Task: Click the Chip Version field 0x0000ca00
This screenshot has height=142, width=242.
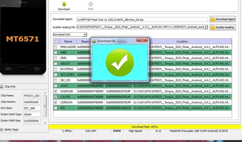Action: [32, 102]
